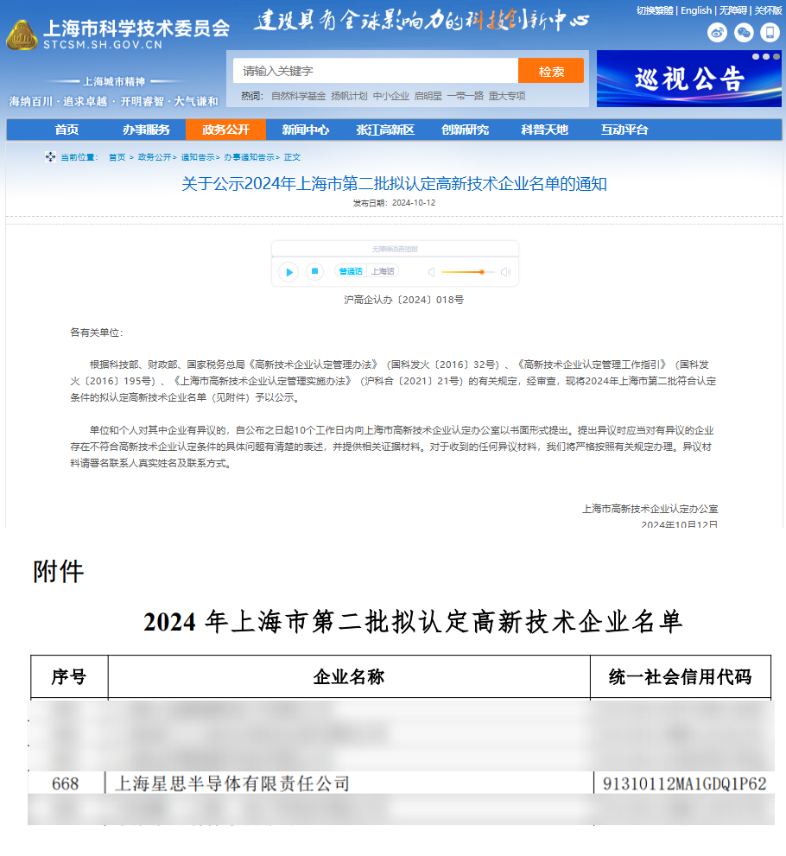
Task: Open the Weibo icon link
Action: 717,33
